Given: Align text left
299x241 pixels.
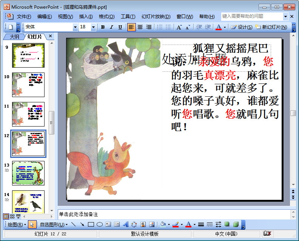Looking at the screenshot, I should click(131, 27).
